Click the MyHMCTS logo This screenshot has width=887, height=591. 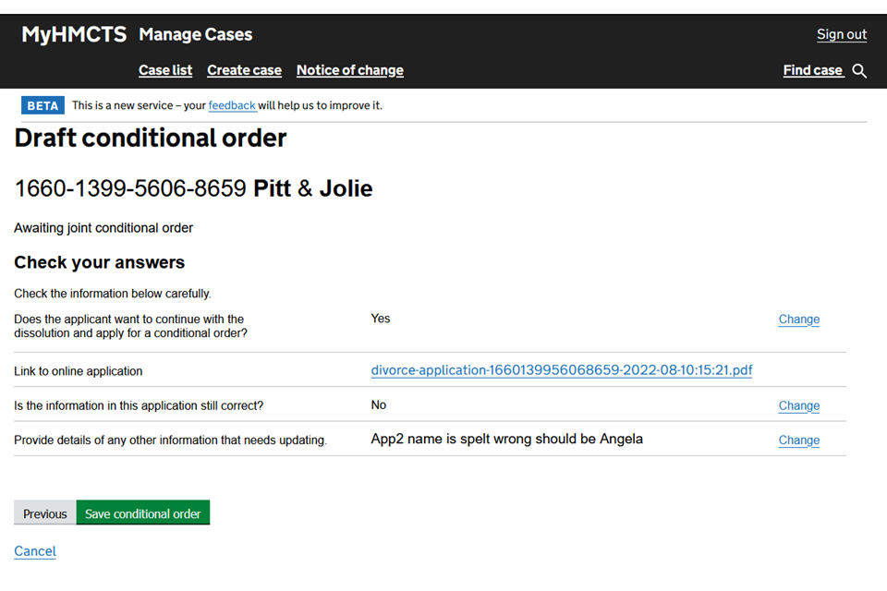tap(74, 35)
